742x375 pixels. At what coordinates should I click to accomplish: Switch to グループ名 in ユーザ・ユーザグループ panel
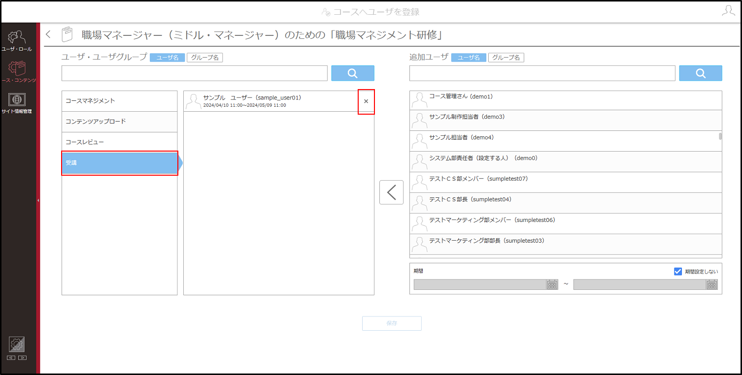point(205,58)
